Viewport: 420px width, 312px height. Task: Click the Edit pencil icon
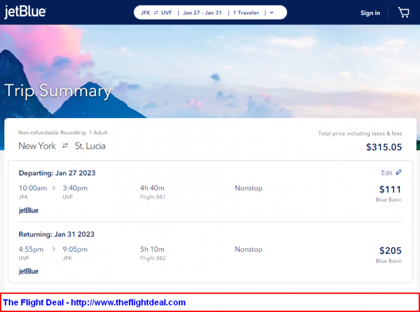click(x=399, y=172)
